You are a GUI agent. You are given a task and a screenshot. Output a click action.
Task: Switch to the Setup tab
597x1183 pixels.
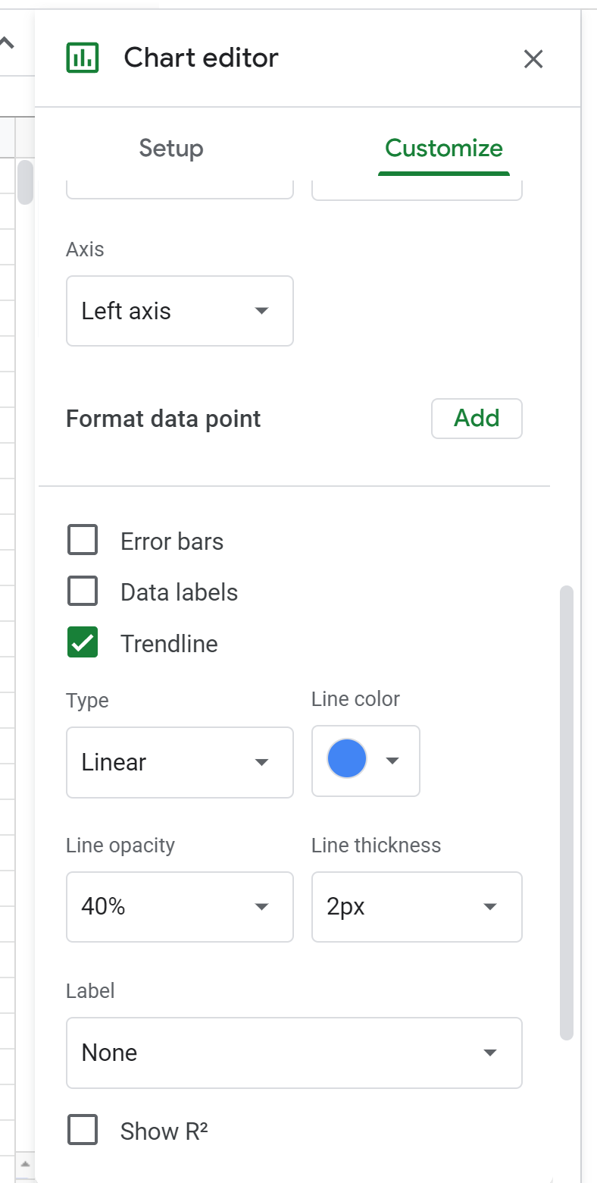click(x=171, y=148)
